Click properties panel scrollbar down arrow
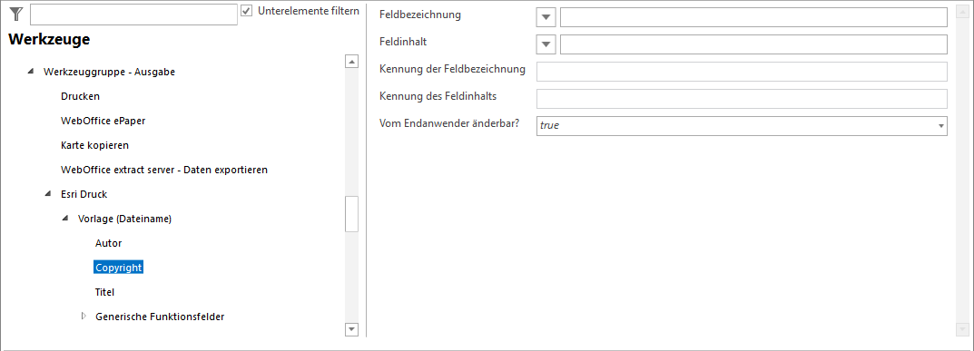The width and height of the screenshot is (974, 351). (x=963, y=329)
